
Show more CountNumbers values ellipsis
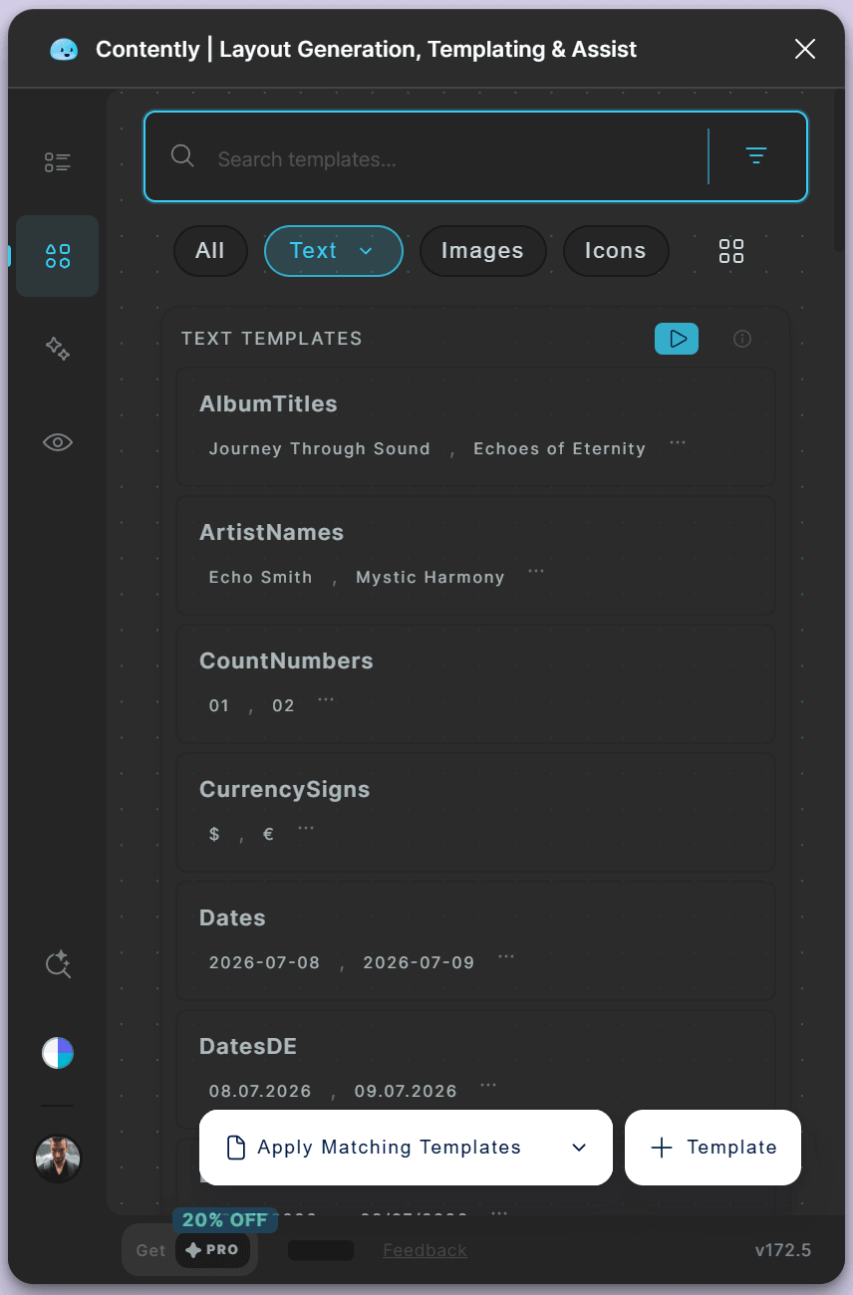point(326,699)
